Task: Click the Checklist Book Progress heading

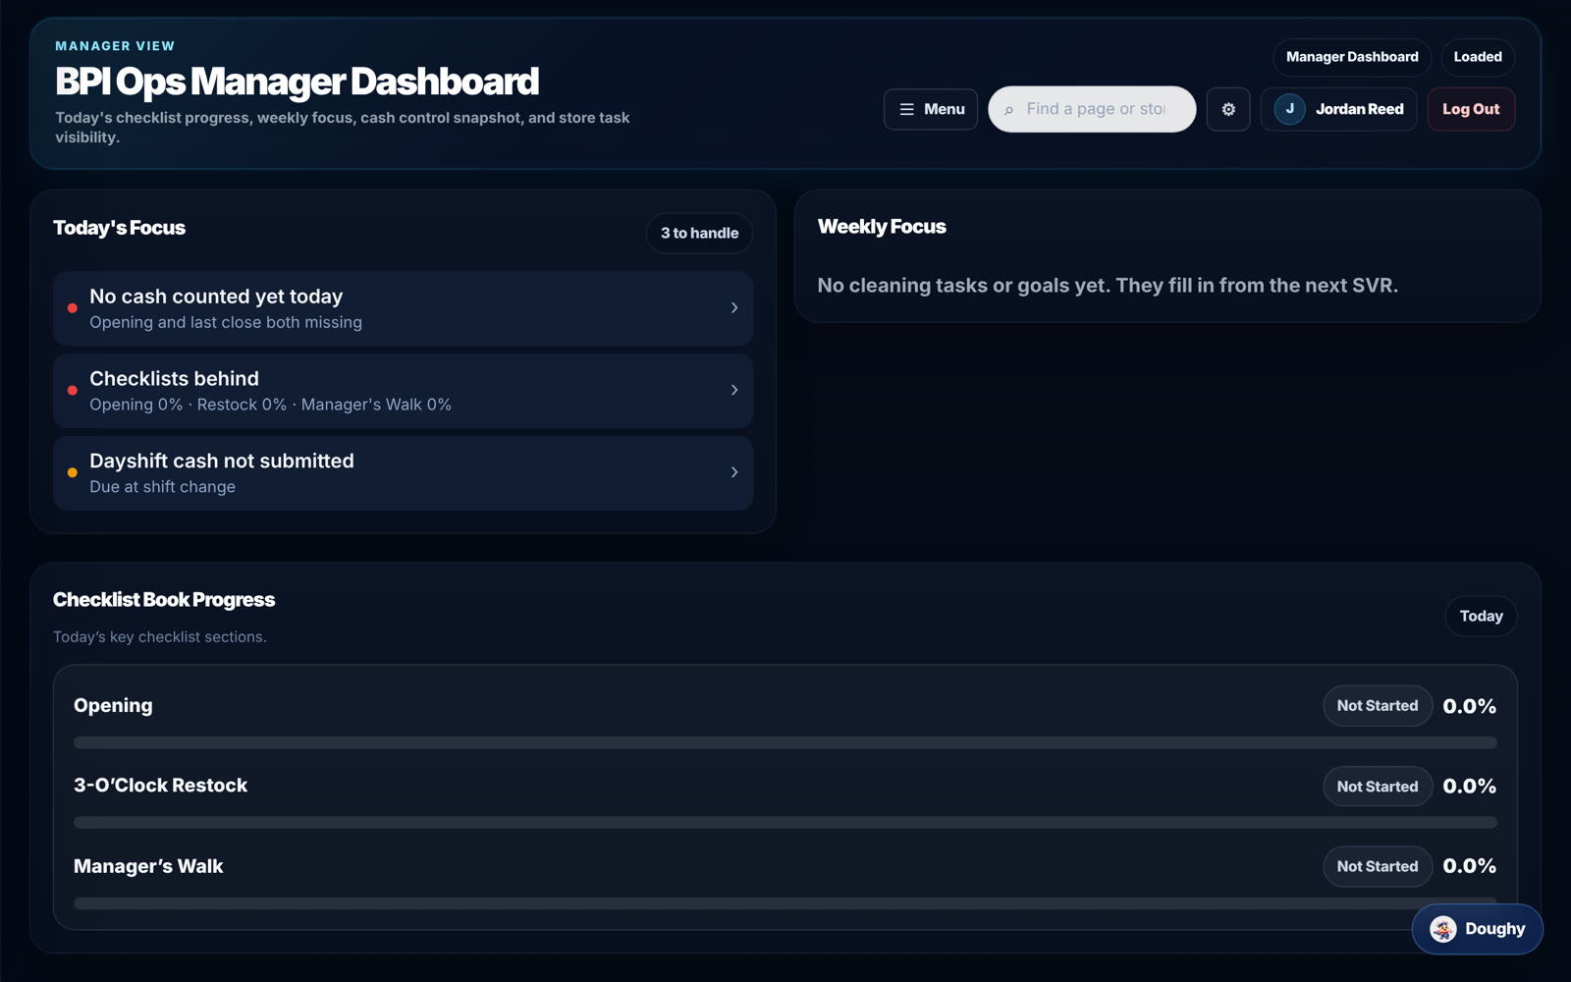Action: click(164, 600)
